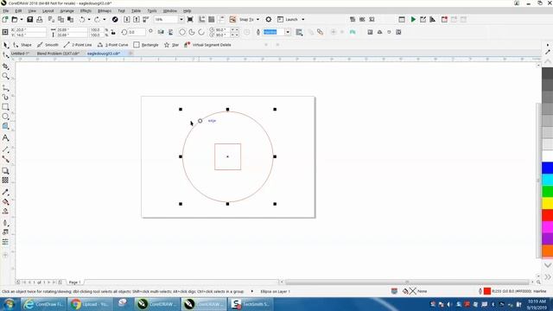
Task: Click the Convert to curves icon
Action: (353, 32)
